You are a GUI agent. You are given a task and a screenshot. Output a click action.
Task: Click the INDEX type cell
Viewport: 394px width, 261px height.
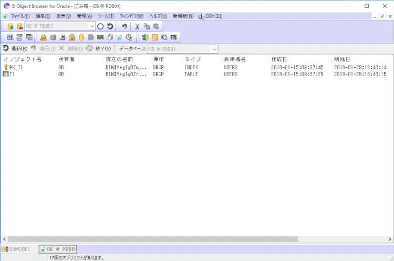(x=191, y=68)
